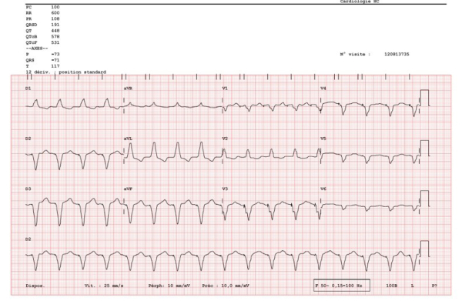Click the V3 lead label

225,189
